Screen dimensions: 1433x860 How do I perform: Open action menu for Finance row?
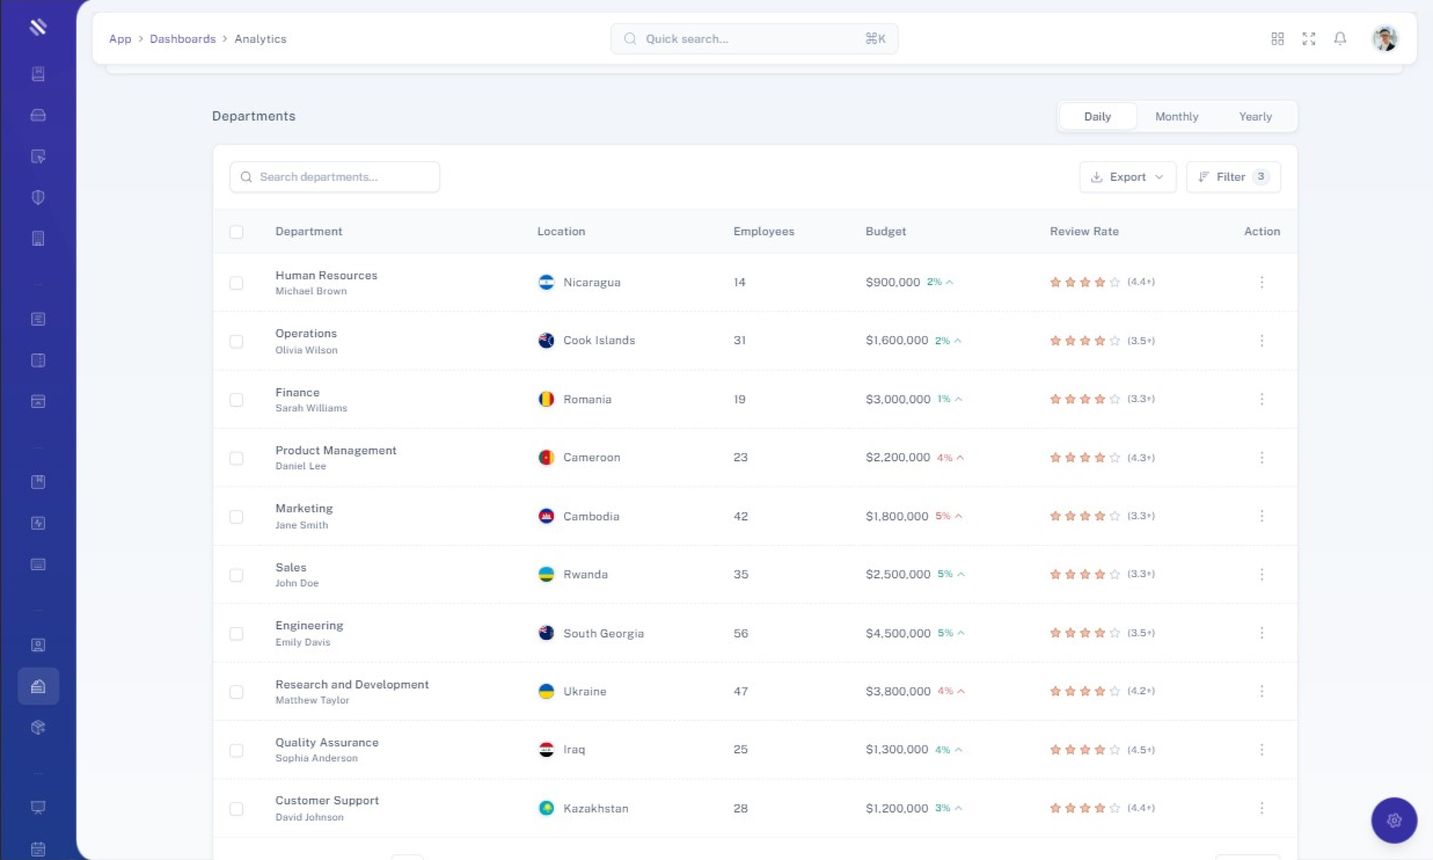[1262, 399]
